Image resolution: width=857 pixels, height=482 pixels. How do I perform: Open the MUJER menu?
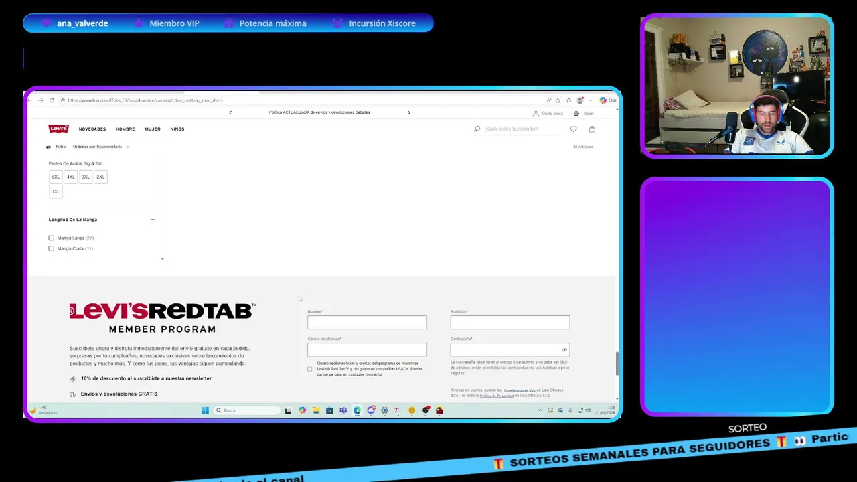pos(153,129)
